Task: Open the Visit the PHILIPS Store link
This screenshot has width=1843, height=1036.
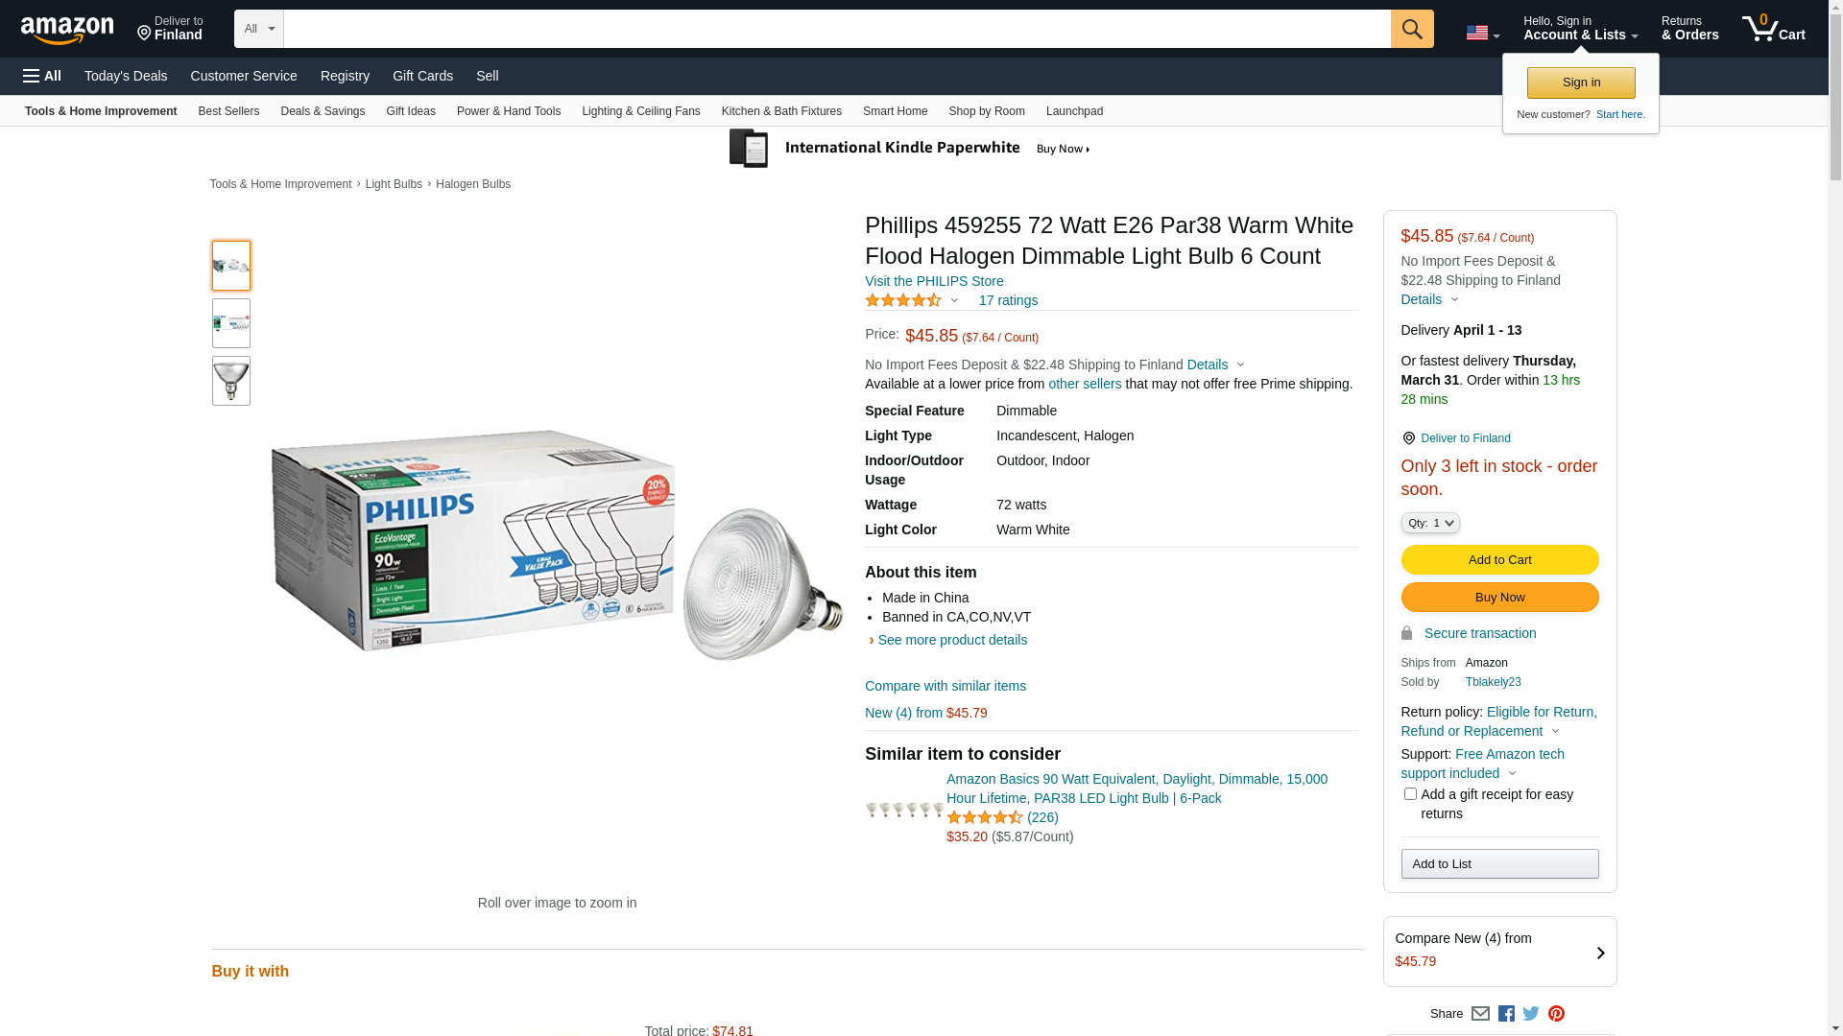Action: click(934, 281)
